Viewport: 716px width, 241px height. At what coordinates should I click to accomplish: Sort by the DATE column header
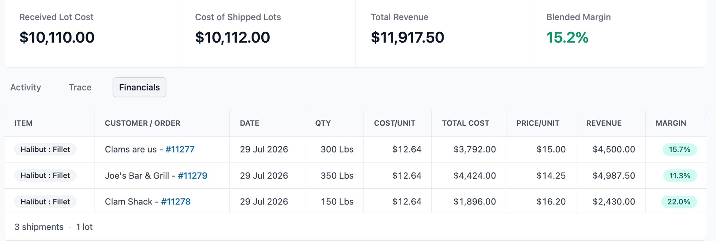(x=250, y=123)
